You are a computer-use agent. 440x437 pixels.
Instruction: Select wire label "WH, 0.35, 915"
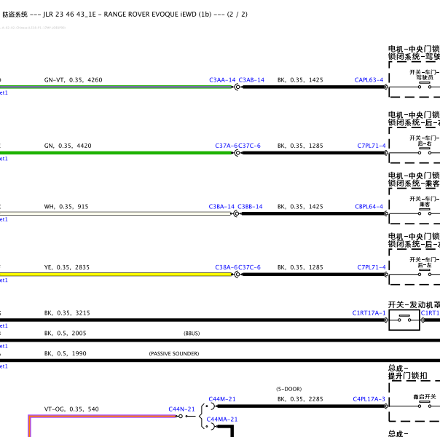(66, 207)
